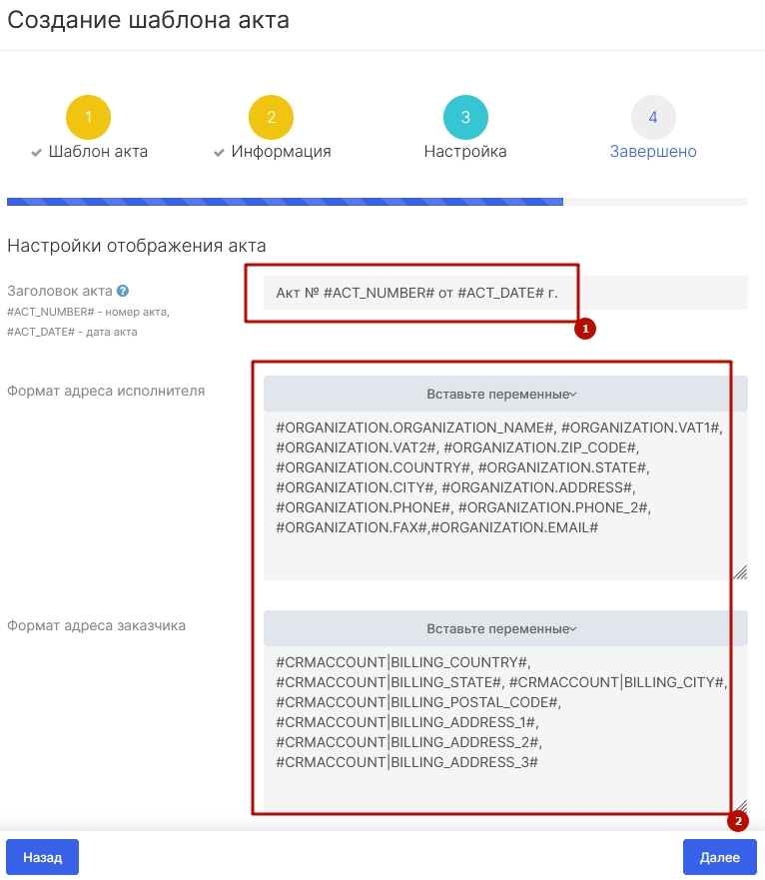Click into the адрес исполнителя textarea

point(505,496)
